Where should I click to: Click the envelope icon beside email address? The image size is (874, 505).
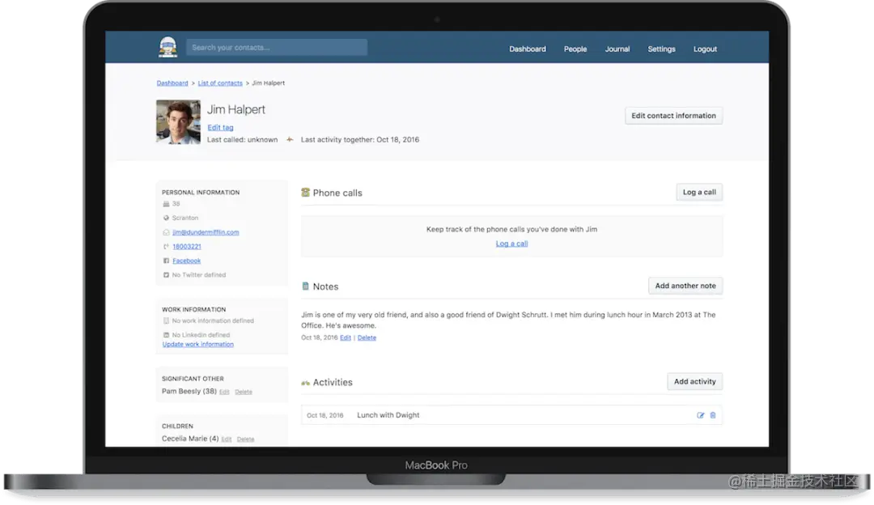pyautogui.click(x=166, y=232)
